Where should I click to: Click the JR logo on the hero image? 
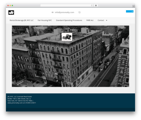tap(67, 37)
